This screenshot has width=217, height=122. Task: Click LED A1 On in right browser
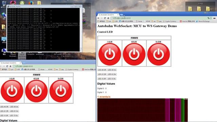click(112, 74)
